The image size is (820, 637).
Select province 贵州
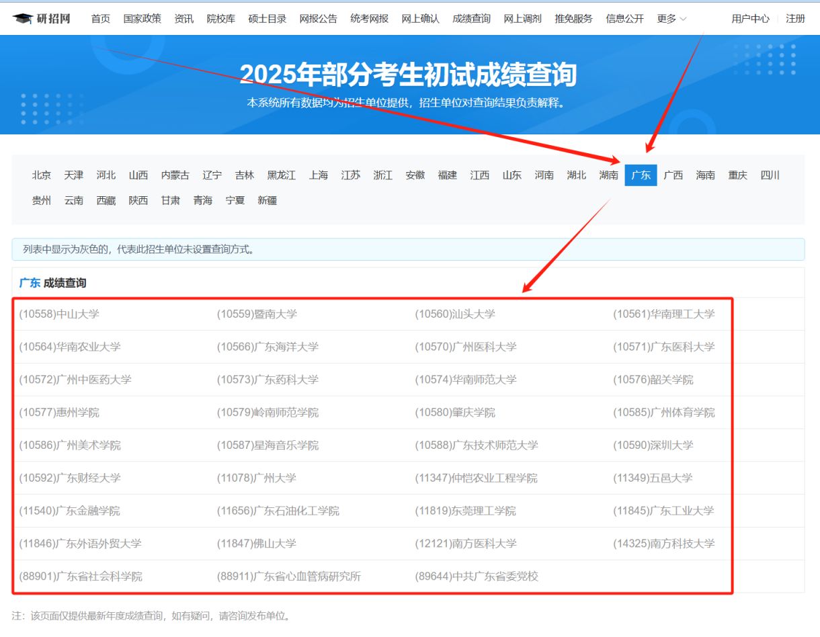[x=42, y=200]
